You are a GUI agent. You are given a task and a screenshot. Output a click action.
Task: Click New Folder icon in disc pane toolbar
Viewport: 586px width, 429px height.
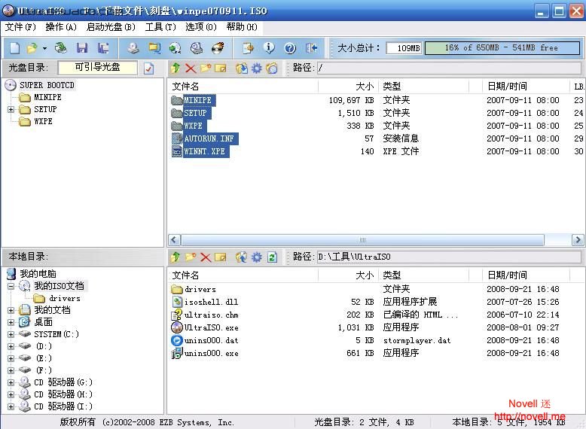coord(206,68)
